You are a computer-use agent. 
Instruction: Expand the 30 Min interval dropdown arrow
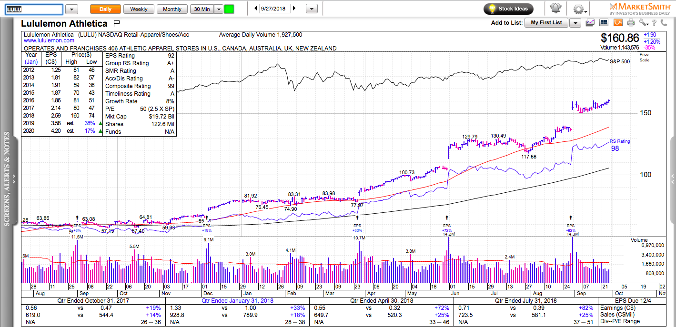(x=219, y=9)
